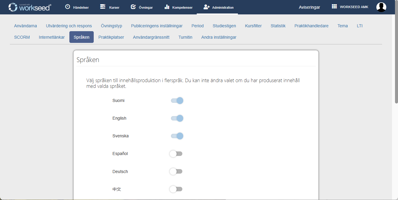Viewport: 398px width, 200px height.
Task: Turn off the English language toggle
Action: point(177,118)
